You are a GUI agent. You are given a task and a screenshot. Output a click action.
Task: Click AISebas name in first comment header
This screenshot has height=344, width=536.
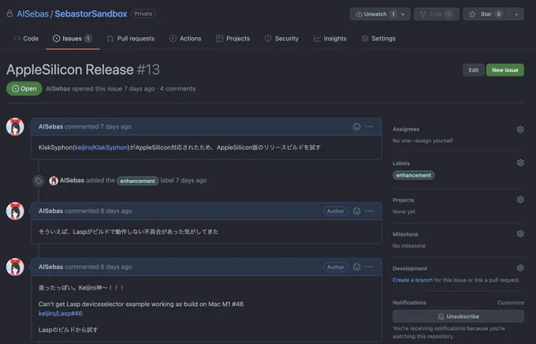(50, 127)
